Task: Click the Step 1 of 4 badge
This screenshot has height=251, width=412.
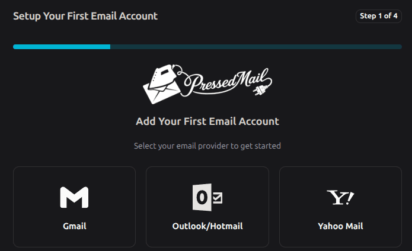Action: (379, 16)
